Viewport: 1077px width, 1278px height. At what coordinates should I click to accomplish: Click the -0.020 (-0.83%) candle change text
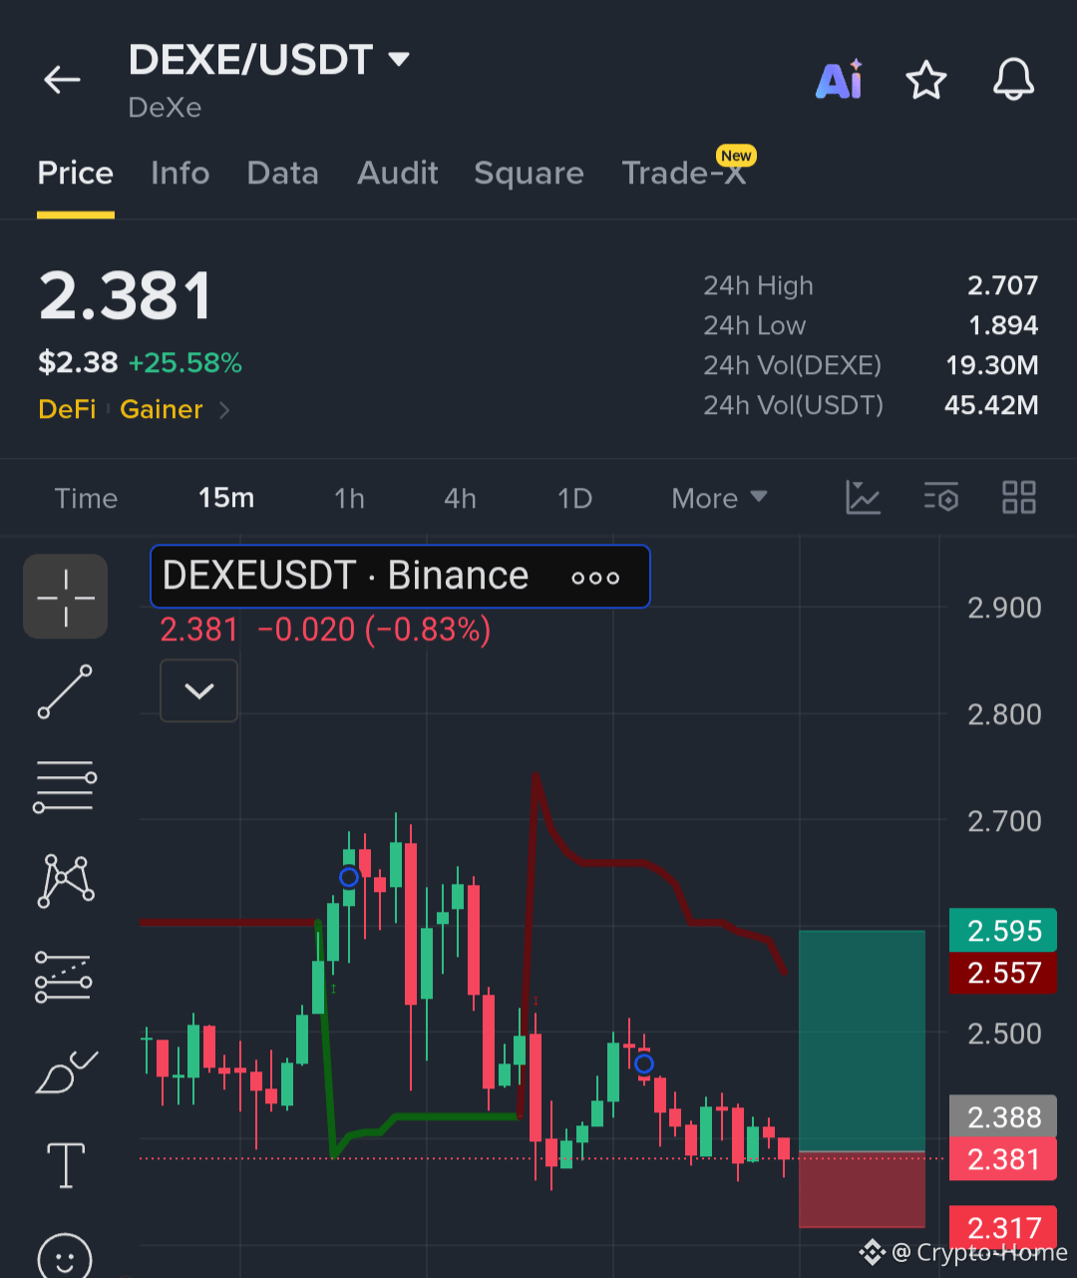pos(374,630)
